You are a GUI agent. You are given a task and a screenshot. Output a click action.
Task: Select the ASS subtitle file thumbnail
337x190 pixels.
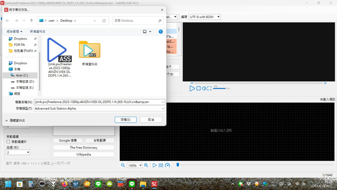[x=59, y=57]
